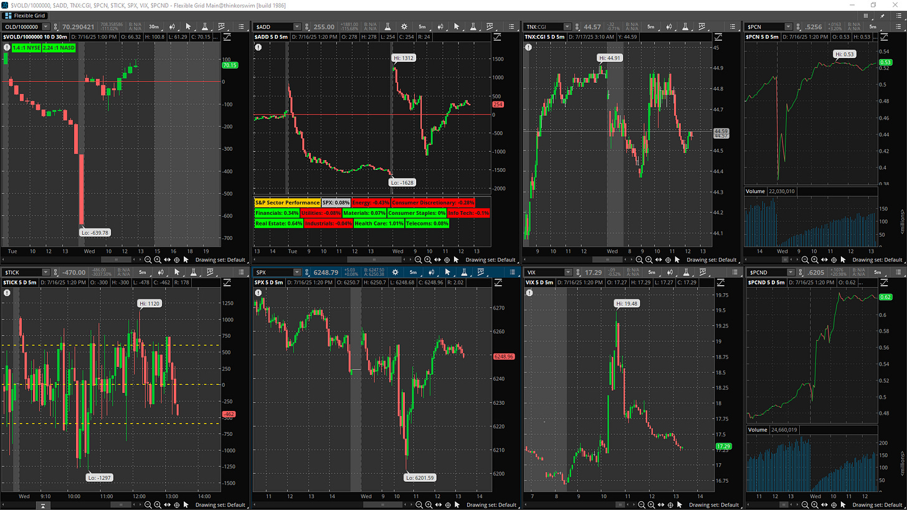Click zoom in magnifier under SPX chart

[x=427, y=504]
